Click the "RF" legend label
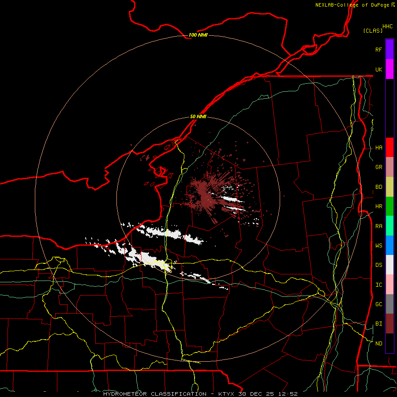Screen dimensions: 397x397 [x=378, y=49]
